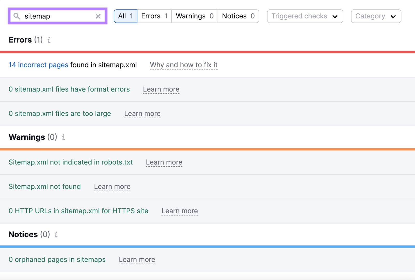Click Learn more for sitemap.xml files too large
The image size is (415, 280).
pyautogui.click(x=142, y=114)
